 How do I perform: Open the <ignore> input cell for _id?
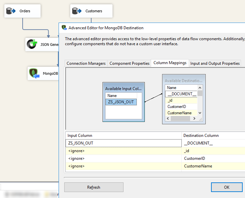click(x=123, y=151)
